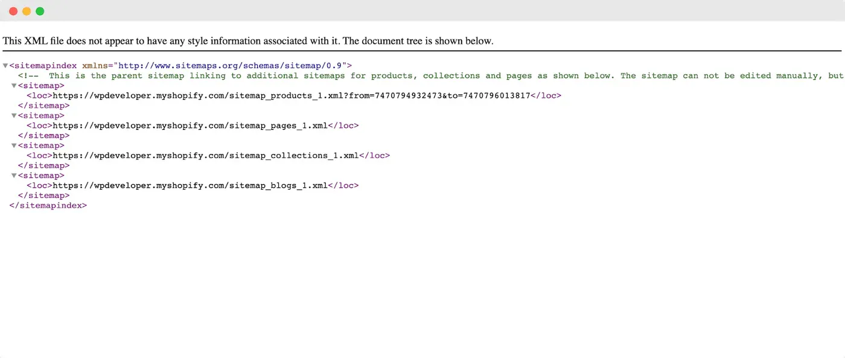Click the sitemap_pages_1.xml URL text

[x=190, y=126]
